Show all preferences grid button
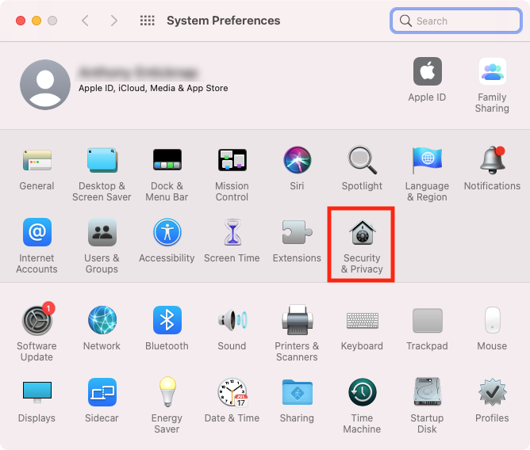This screenshot has height=450, width=530. click(148, 21)
